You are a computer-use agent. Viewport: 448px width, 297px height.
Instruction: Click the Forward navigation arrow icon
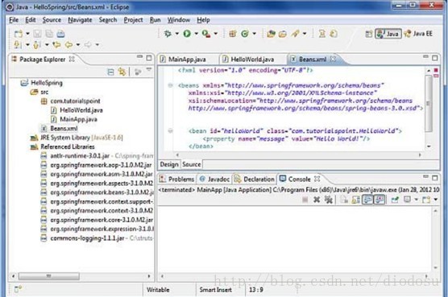pos(88,45)
